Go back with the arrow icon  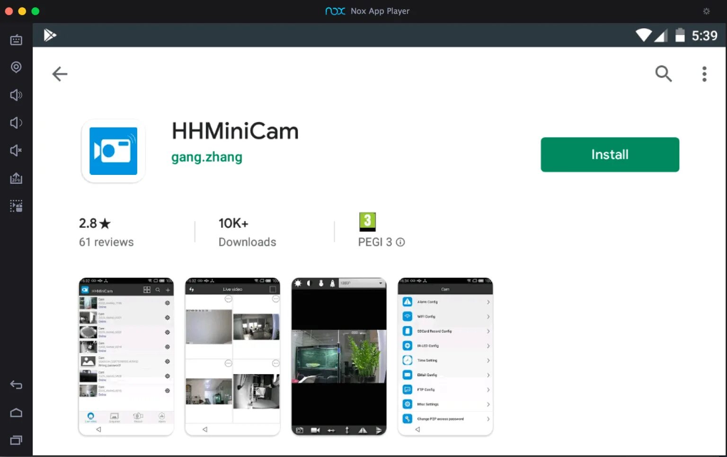point(60,74)
